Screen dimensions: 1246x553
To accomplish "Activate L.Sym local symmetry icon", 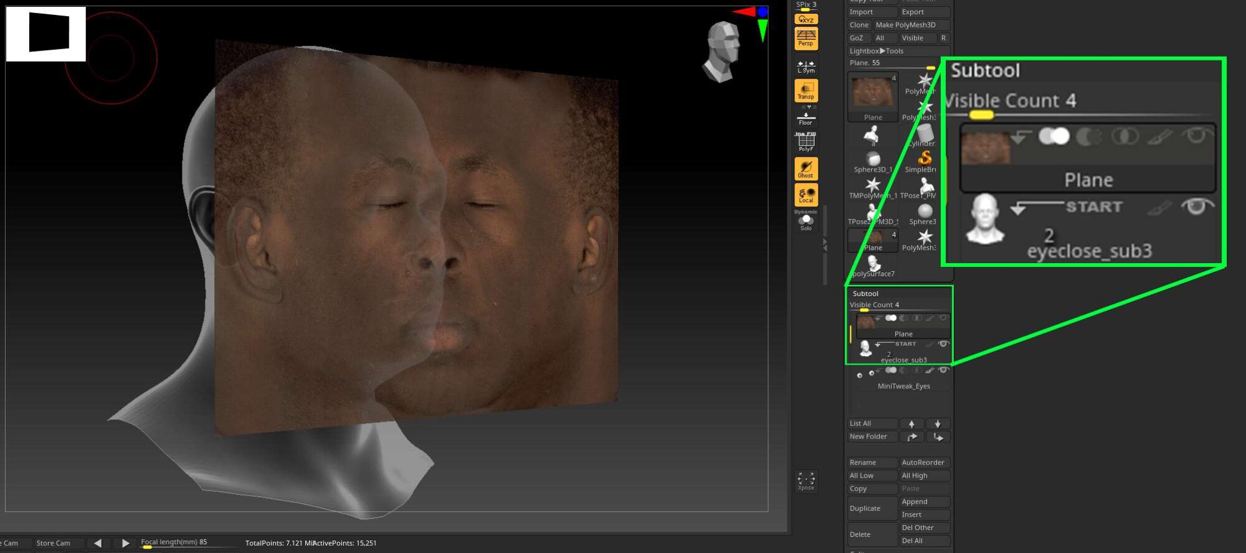I will (x=806, y=66).
